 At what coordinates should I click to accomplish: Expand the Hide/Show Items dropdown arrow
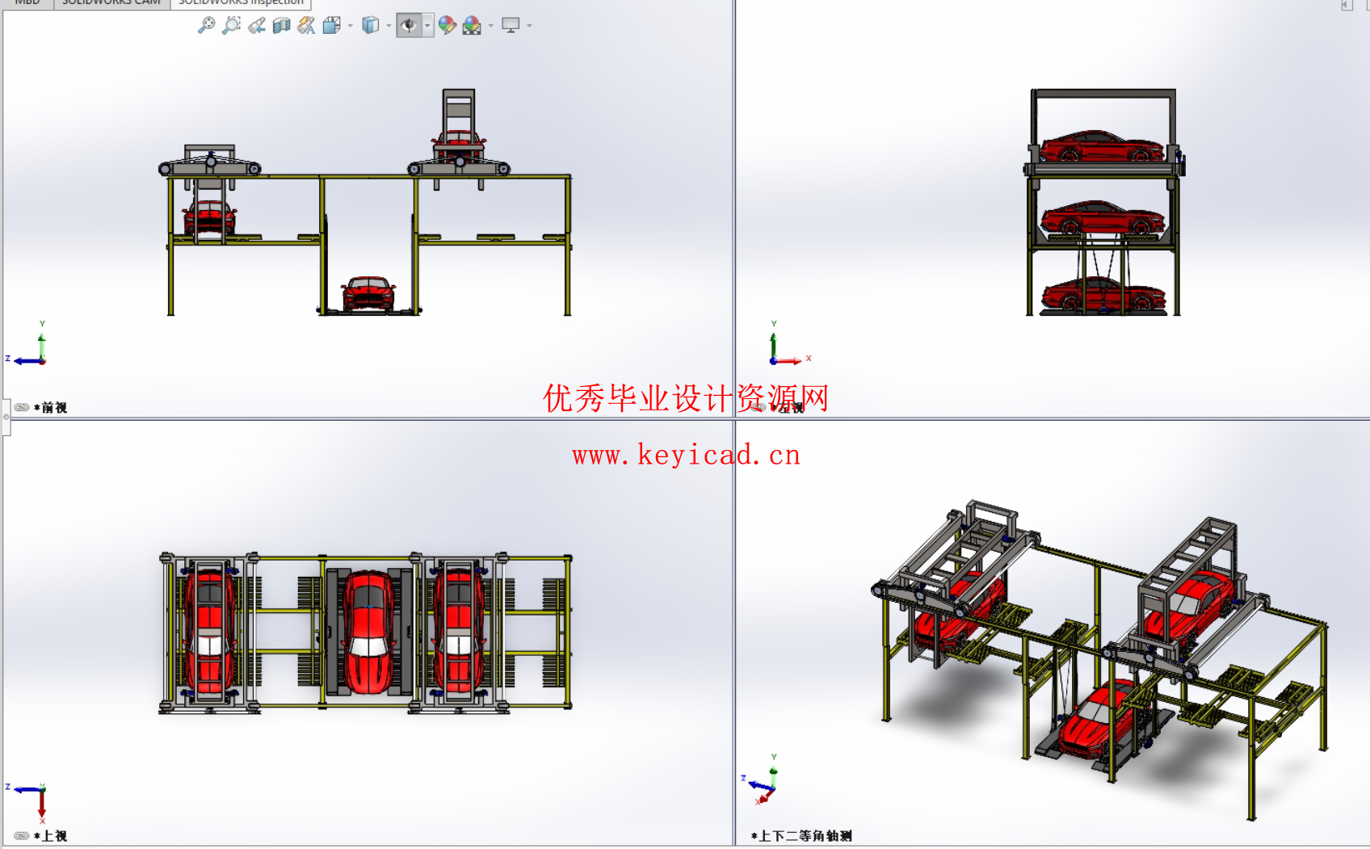point(427,26)
